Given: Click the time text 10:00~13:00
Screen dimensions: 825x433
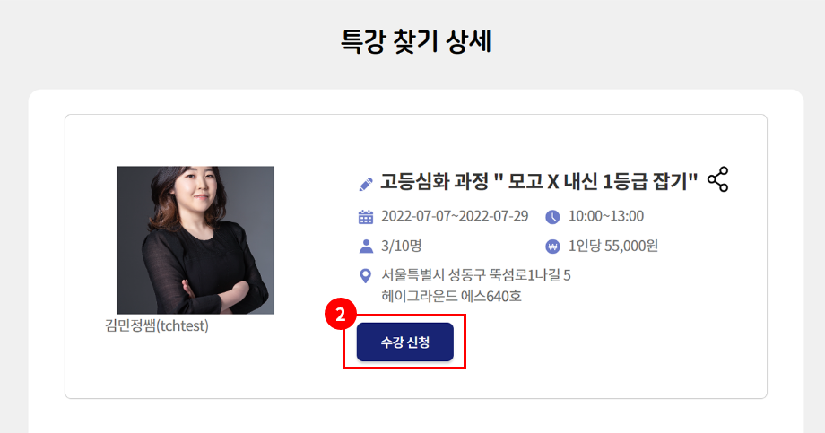Looking at the screenshot, I should coord(606,216).
